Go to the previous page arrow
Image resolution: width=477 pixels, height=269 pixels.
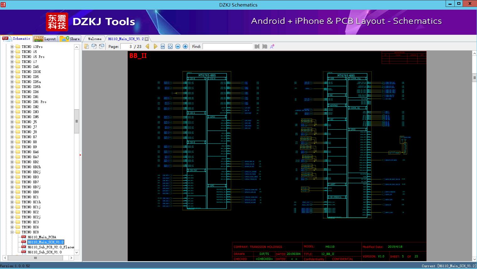coord(147,46)
